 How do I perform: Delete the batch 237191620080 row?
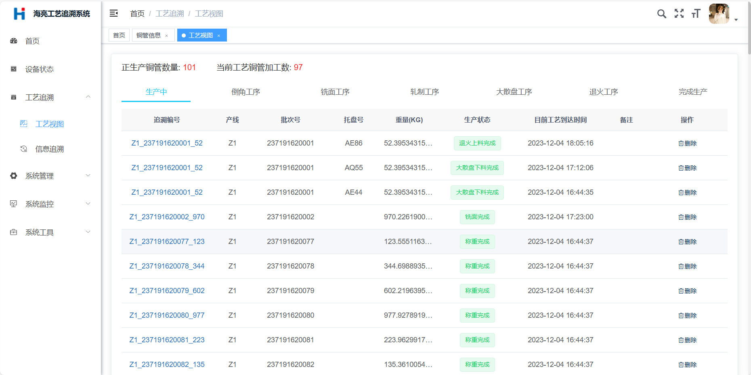pyautogui.click(x=687, y=316)
